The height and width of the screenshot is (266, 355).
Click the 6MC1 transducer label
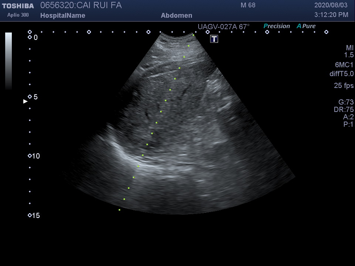pos(344,65)
